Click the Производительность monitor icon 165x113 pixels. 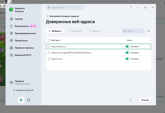click(11, 33)
